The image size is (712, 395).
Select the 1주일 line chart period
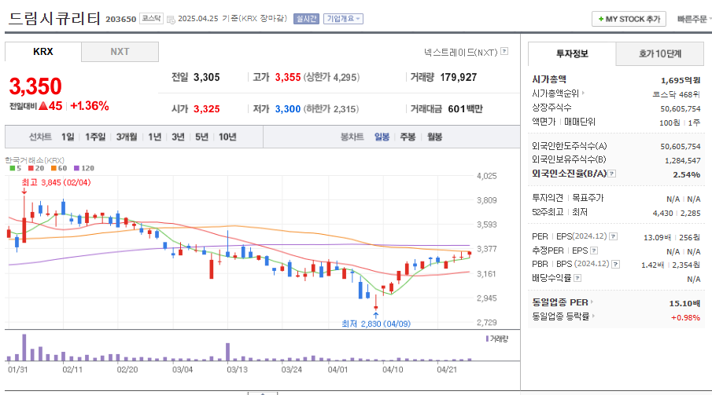95,137
